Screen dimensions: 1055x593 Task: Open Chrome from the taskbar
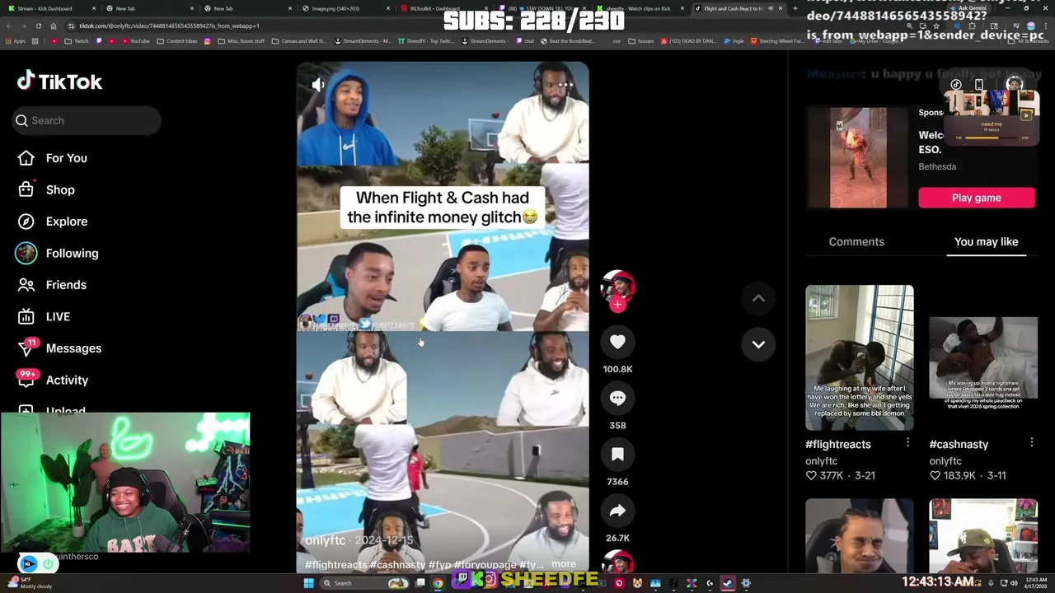point(438,583)
